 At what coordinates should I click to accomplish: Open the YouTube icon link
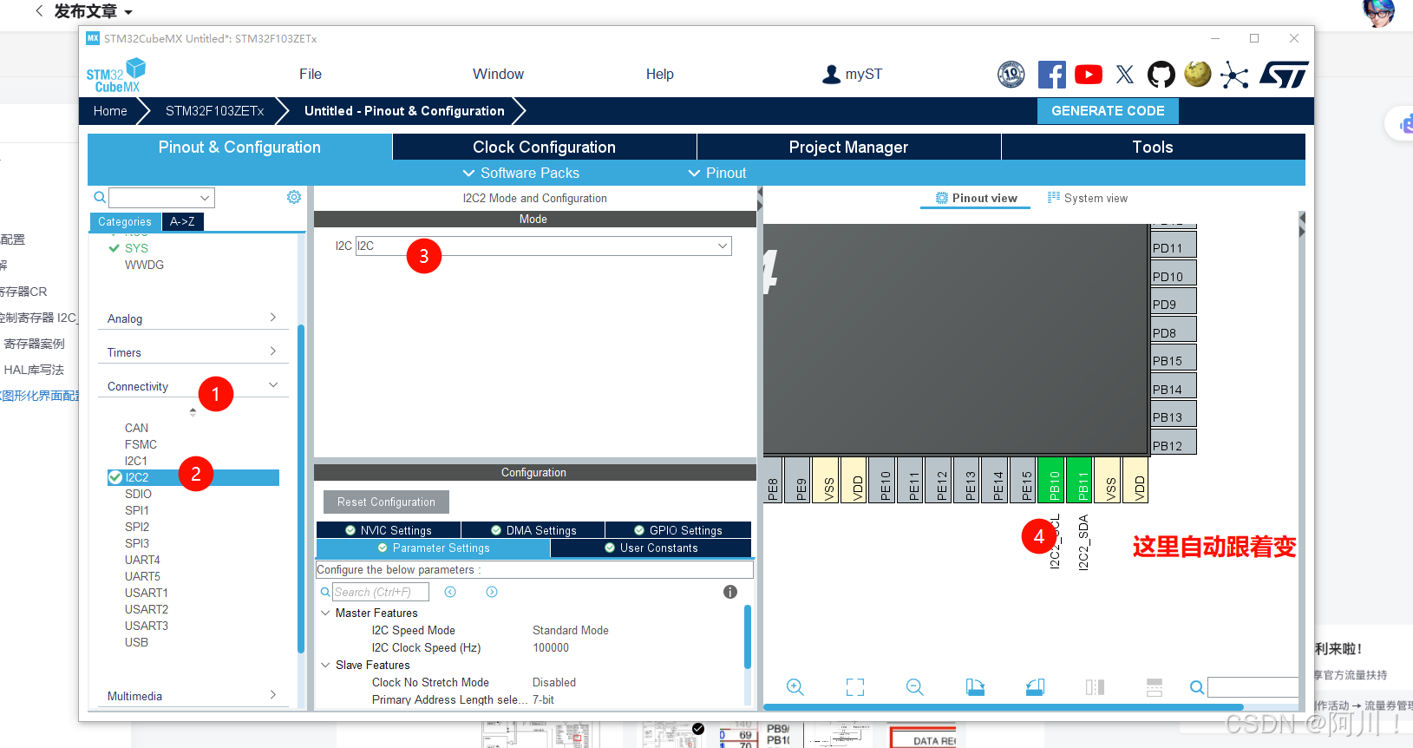coord(1089,75)
